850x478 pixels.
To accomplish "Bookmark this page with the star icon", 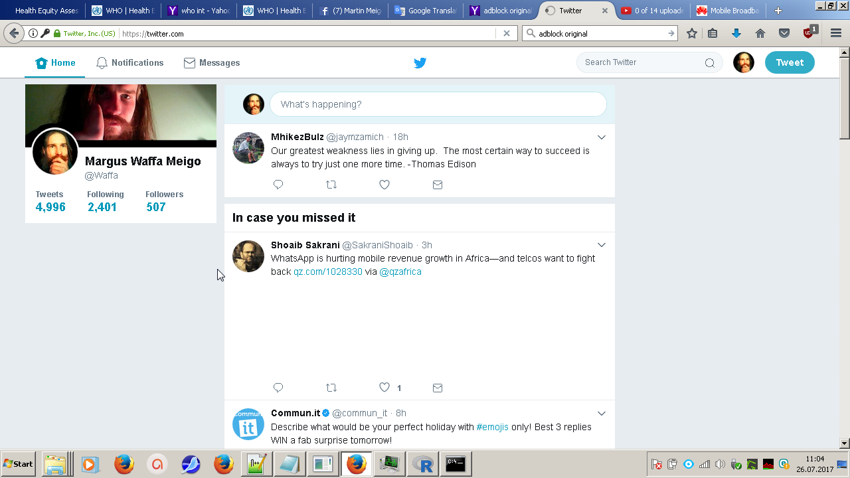I will coord(691,33).
